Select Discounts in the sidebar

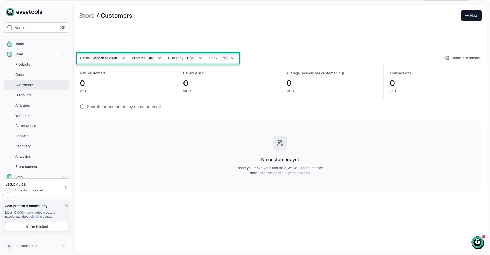37,95
